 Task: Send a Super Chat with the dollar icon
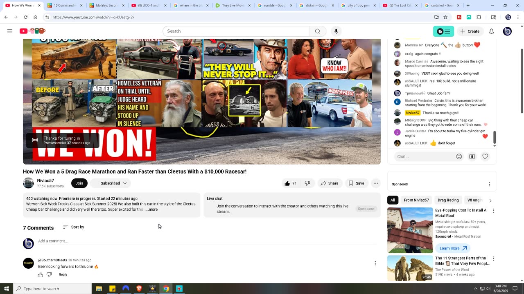[472, 156]
